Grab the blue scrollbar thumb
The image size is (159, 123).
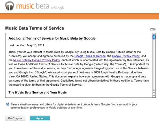[154, 37]
